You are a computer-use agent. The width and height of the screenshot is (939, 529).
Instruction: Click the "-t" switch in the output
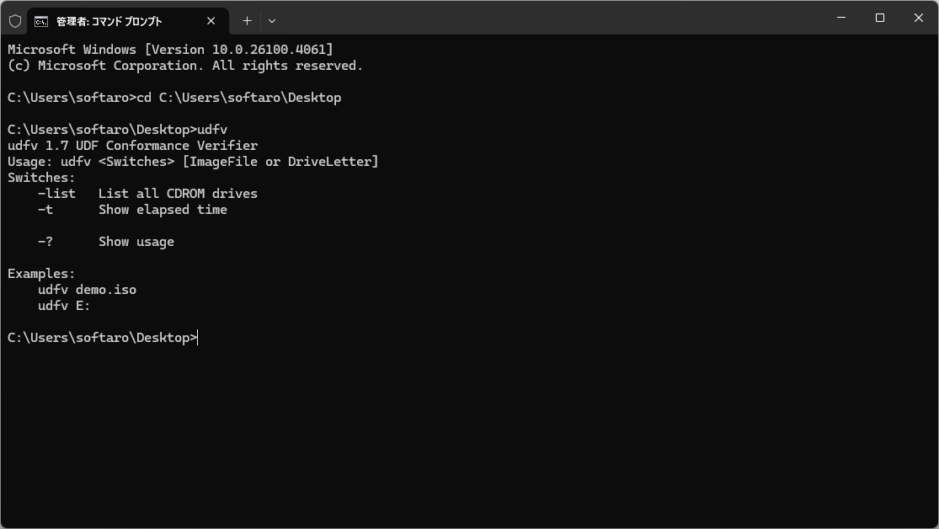pos(45,210)
